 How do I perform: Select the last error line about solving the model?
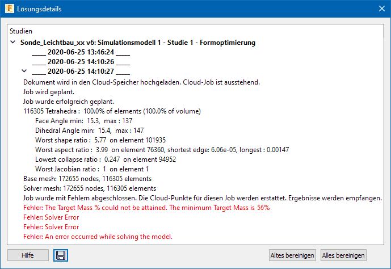[97, 237]
